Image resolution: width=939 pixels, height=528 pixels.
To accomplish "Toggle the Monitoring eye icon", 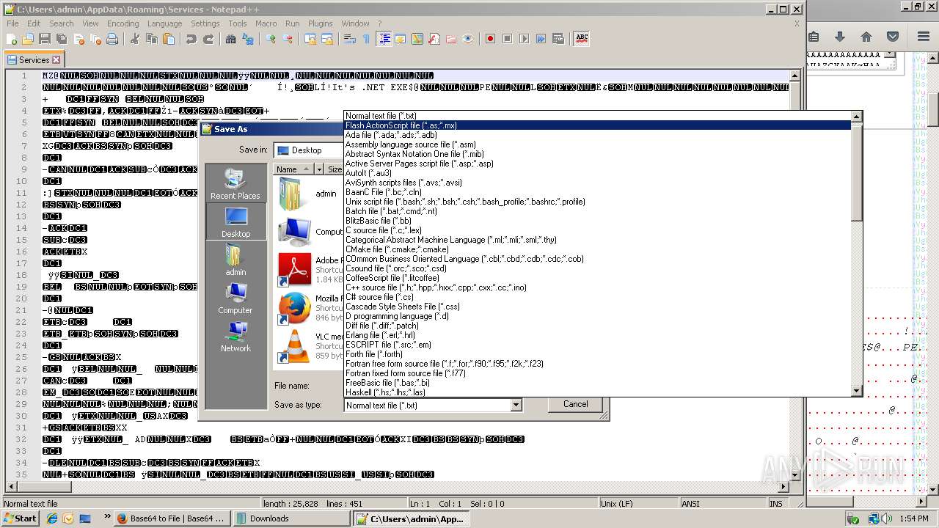I will [468, 39].
